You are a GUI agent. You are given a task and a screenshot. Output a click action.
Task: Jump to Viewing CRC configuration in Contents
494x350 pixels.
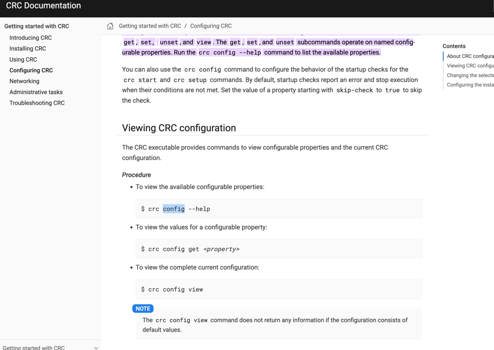[x=470, y=66]
